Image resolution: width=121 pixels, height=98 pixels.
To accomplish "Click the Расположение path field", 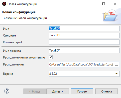I will pos(81,64).
